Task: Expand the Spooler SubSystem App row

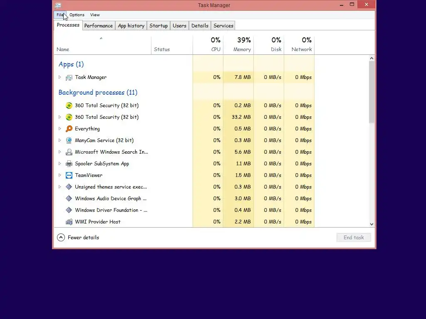Action: tap(60, 164)
